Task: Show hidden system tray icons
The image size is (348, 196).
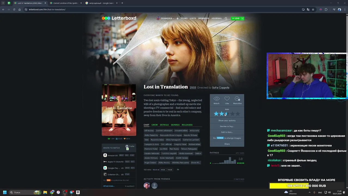Action: tap(309, 192)
